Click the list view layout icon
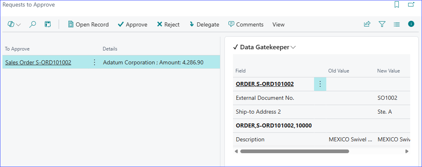 click(397, 24)
